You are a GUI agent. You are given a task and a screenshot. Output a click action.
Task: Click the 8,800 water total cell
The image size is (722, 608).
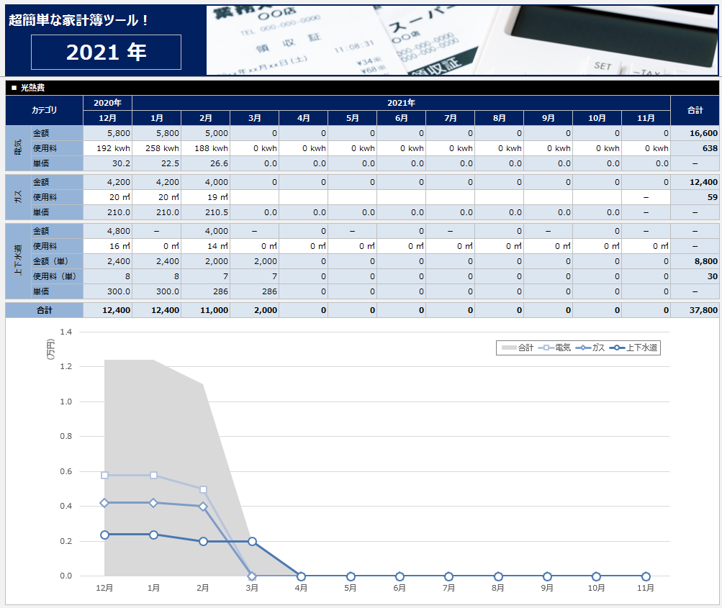[x=695, y=261]
